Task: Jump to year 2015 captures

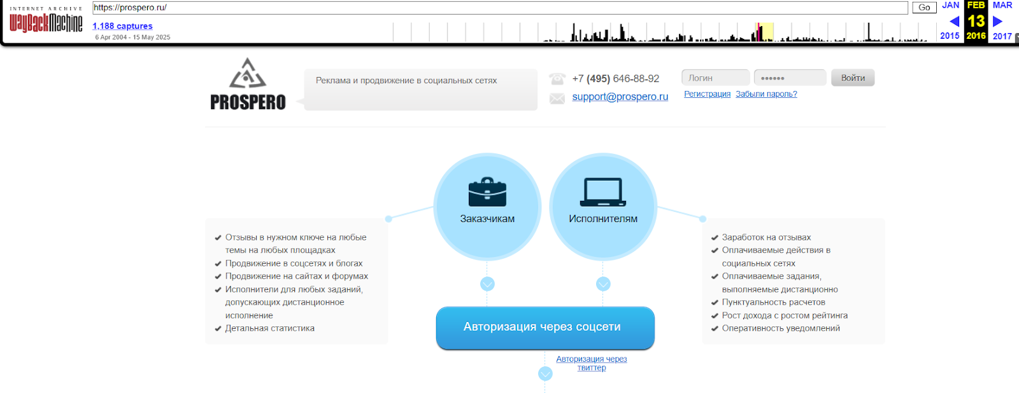Action: pos(950,36)
